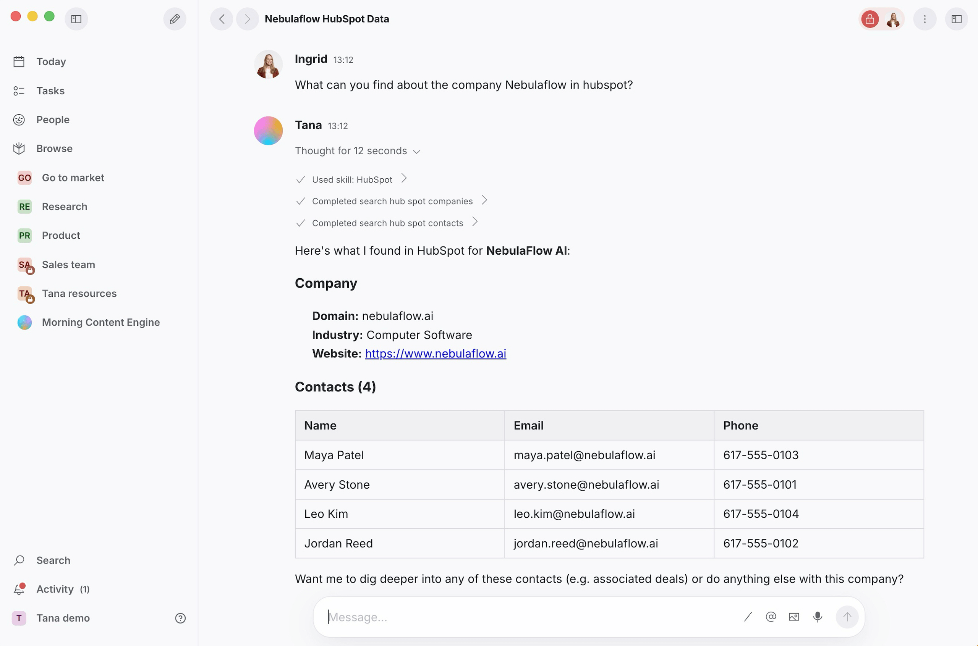Click the People face icon
Screen dimensions: 978x646
pyautogui.click(x=19, y=120)
